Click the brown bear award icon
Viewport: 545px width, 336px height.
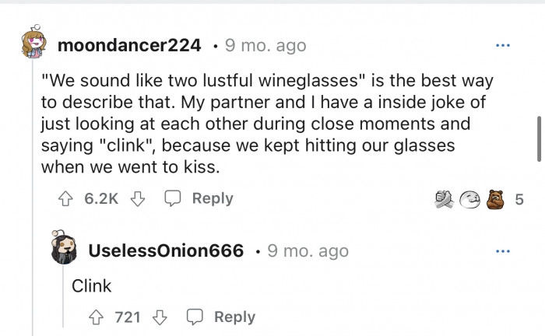494,200
